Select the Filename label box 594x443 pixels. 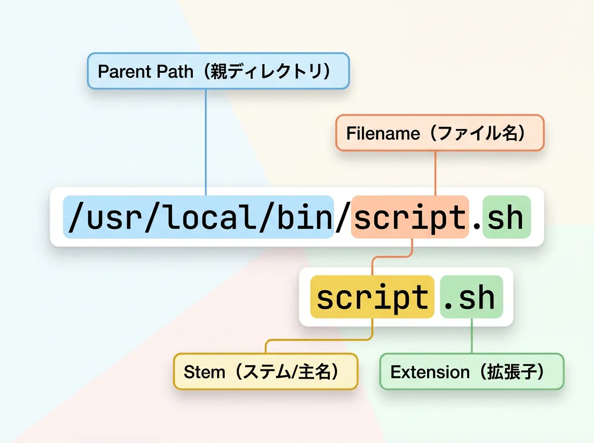(440, 133)
